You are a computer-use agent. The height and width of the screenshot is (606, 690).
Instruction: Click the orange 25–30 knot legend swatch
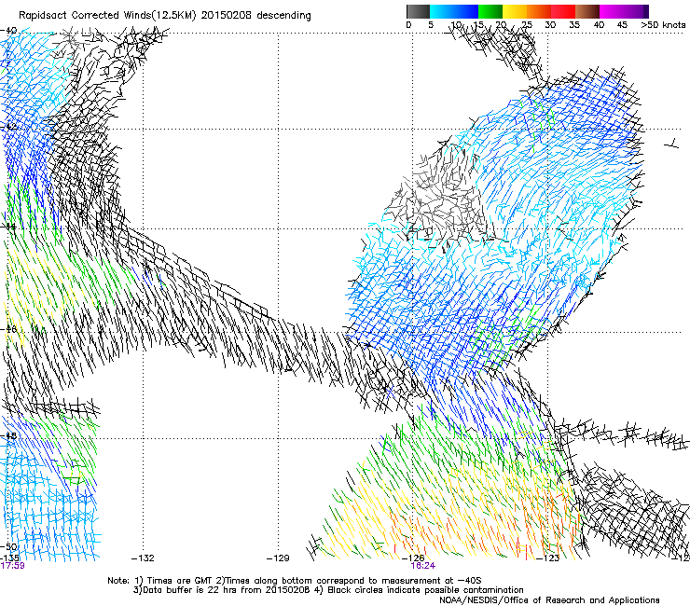click(539, 11)
